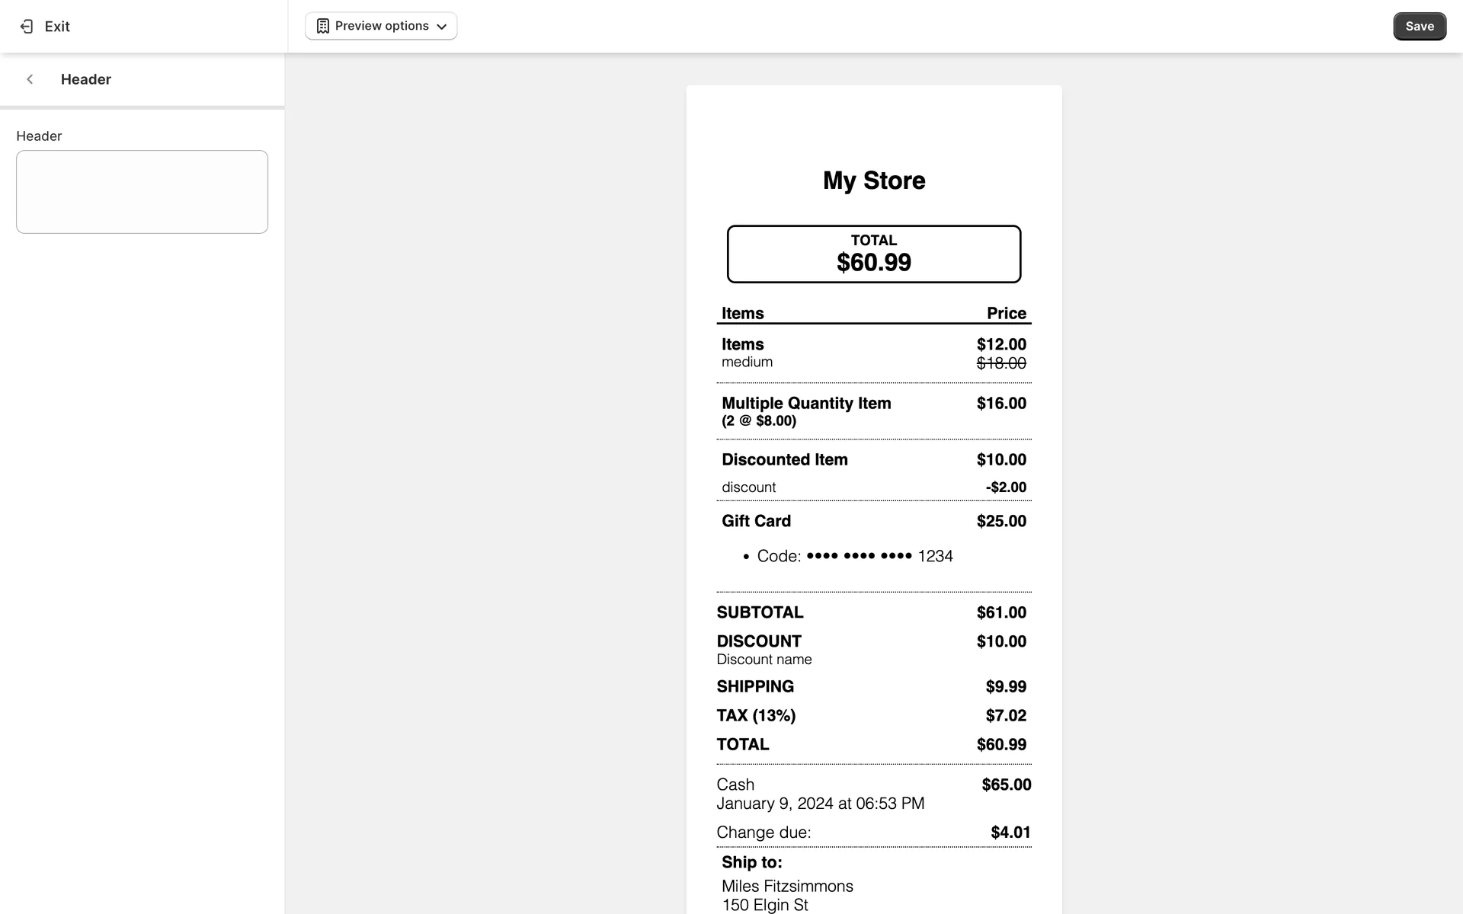The image size is (1463, 914).
Task: Click the SUBTOTAL row in the receipt
Action: [760, 612]
